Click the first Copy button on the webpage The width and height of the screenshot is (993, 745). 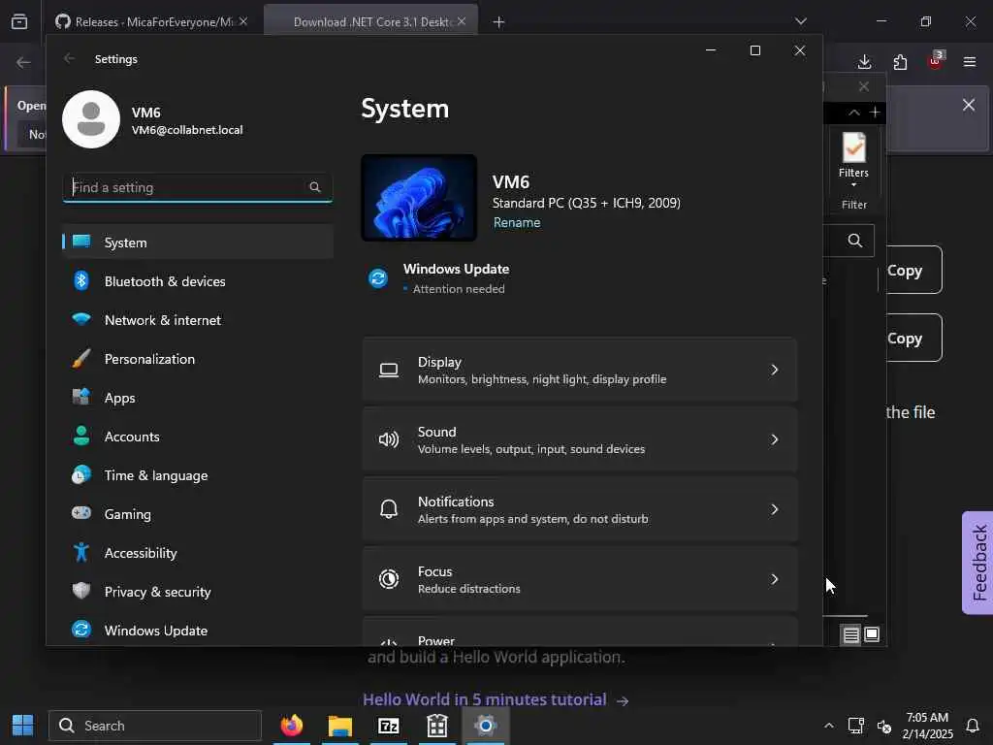tap(912, 270)
